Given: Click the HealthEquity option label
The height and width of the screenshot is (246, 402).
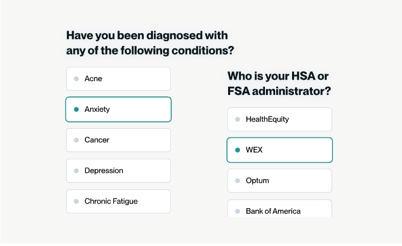Looking at the screenshot, I should [x=267, y=119].
